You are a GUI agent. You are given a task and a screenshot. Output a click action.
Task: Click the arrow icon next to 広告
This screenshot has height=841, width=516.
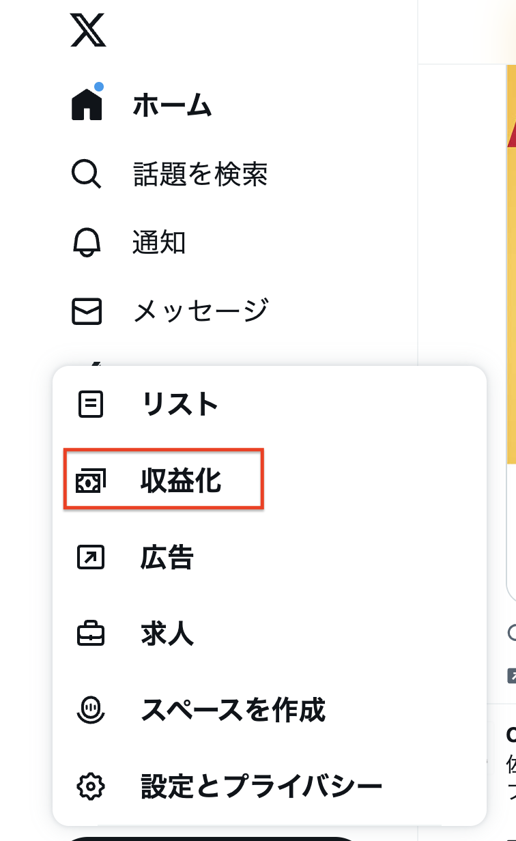[x=89, y=556]
